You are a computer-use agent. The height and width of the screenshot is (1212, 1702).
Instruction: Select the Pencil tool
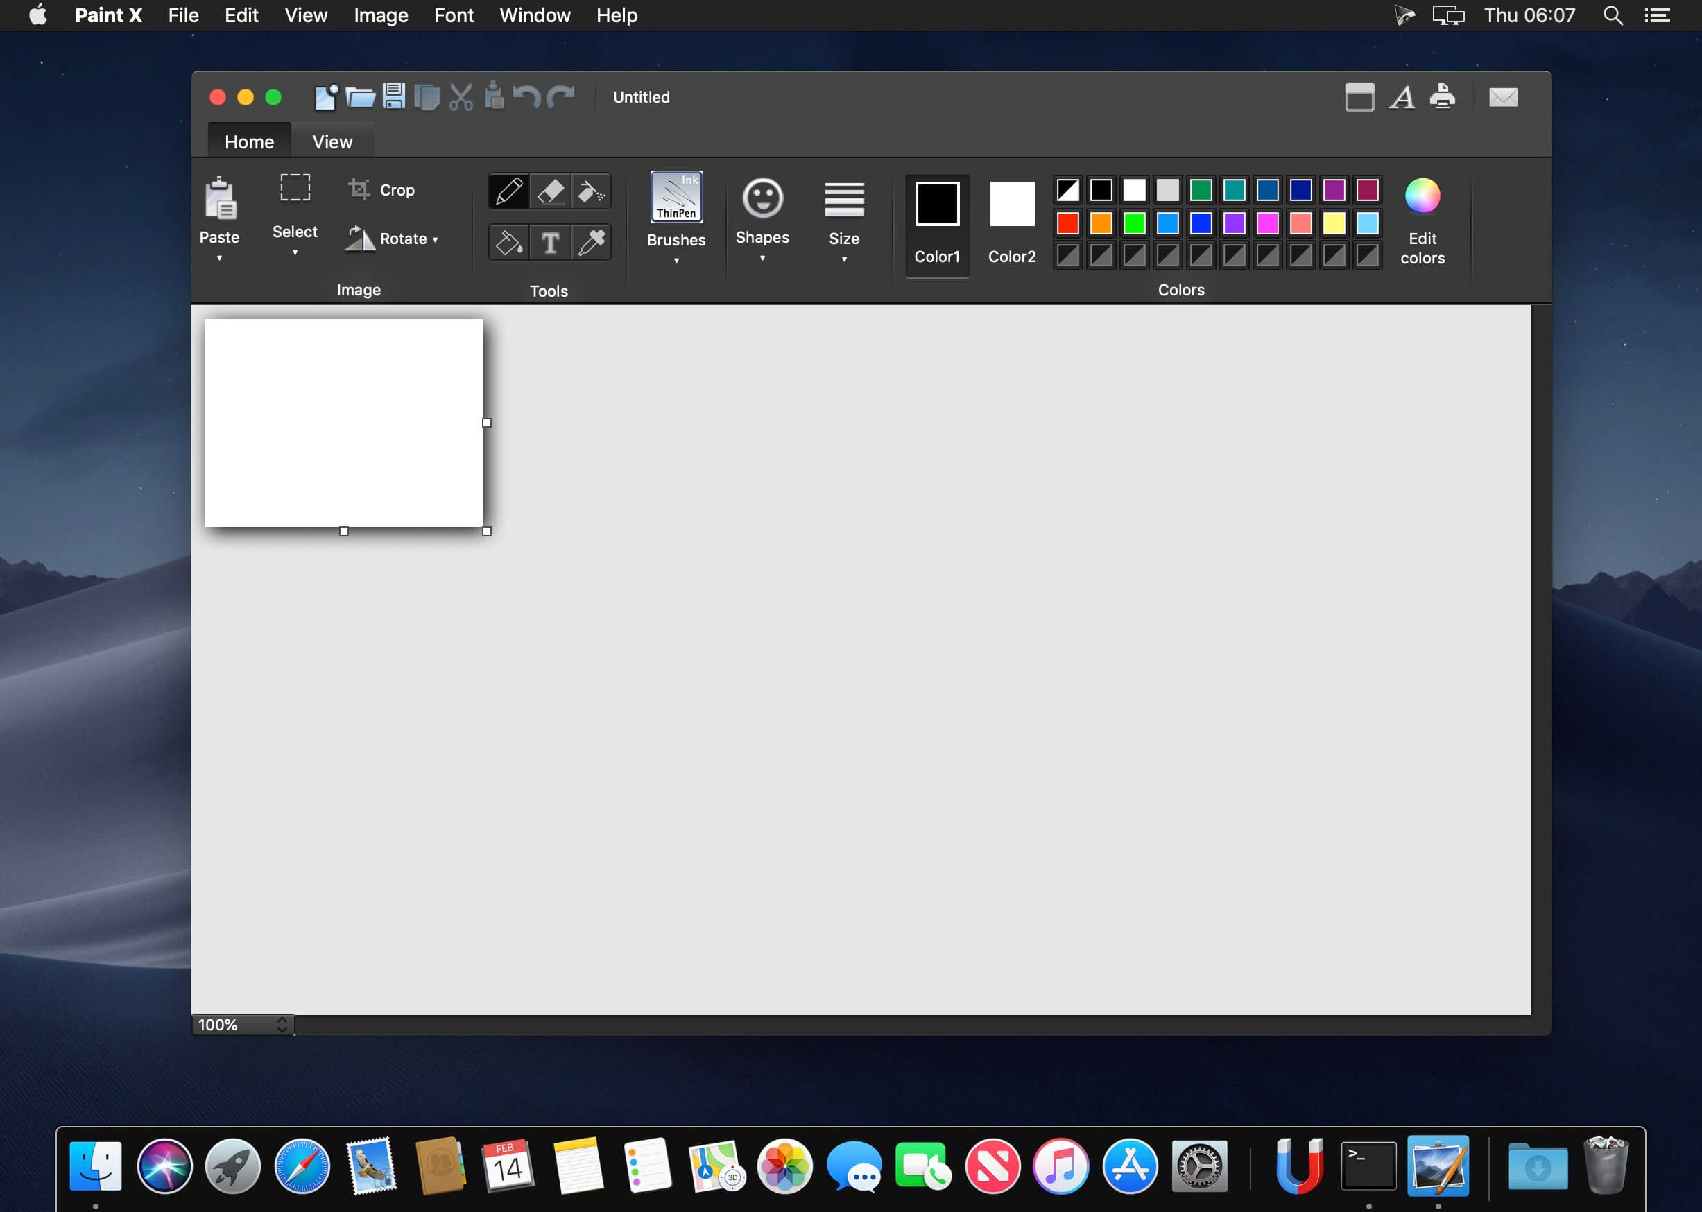pyautogui.click(x=509, y=192)
